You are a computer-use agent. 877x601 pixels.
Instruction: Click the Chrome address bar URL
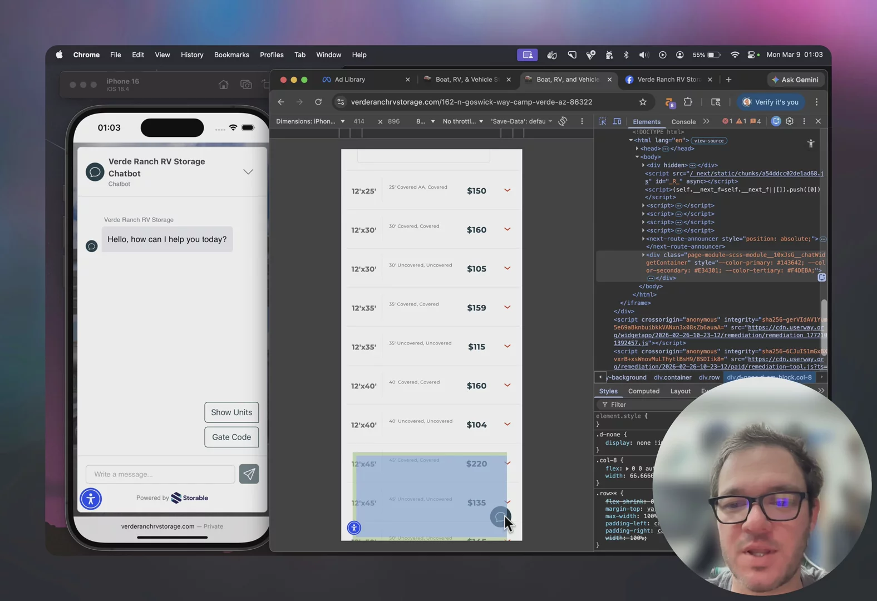coord(471,102)
